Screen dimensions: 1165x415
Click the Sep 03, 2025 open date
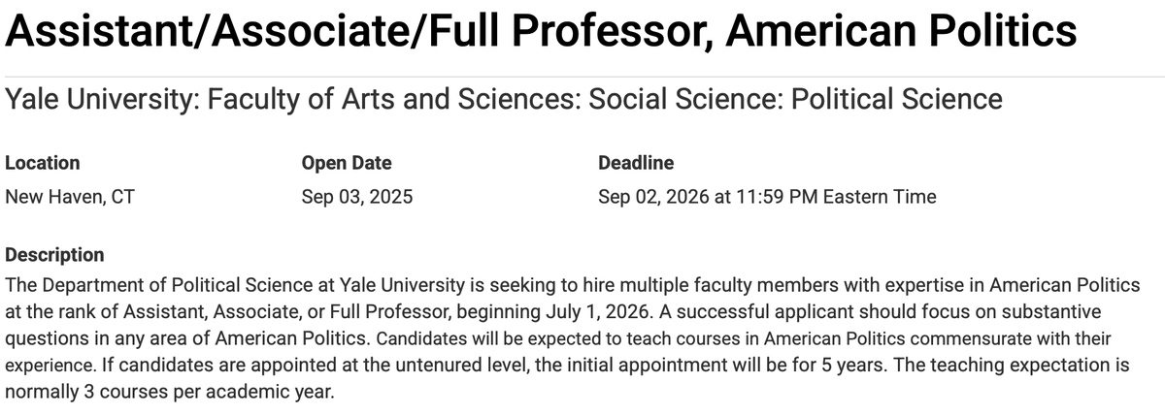pyautogui.click(x=357, y=197)
